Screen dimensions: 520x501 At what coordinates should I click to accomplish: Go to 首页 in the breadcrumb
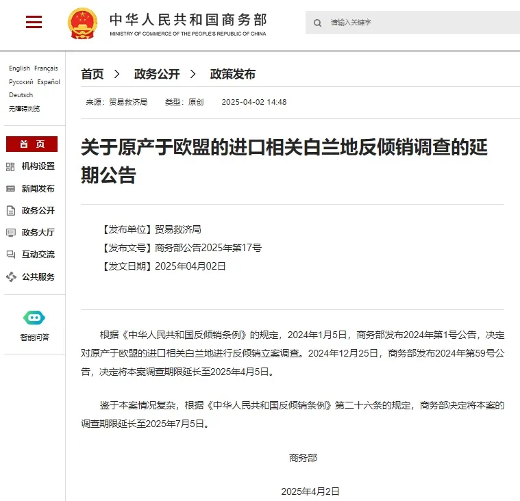tap(92, 74)
